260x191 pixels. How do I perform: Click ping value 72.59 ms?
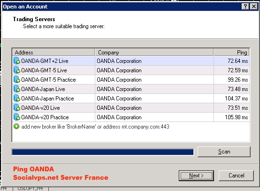pos(238,70)
